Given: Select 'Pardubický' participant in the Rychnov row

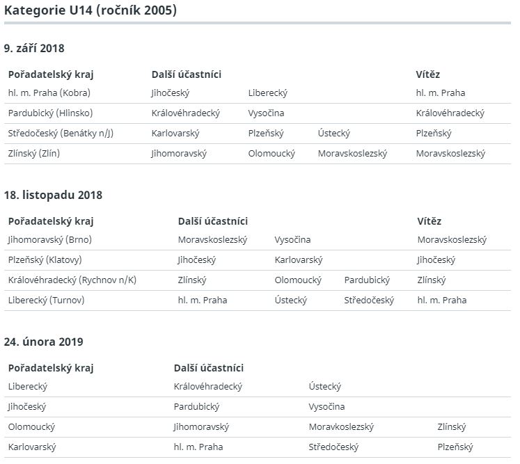Looking at the screenshot, I should tap(367, 280).
